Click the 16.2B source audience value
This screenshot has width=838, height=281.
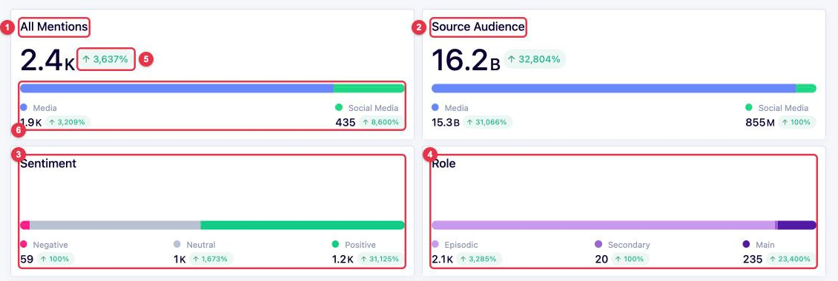pyautogui.click(x=466, y=60)
